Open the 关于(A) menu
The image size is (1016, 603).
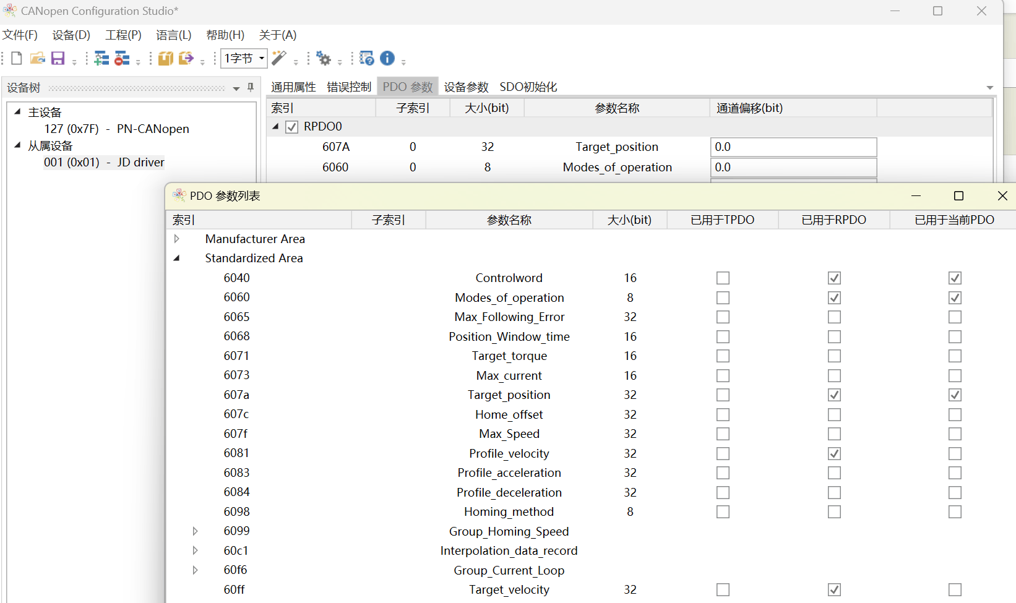click(277, 35)
